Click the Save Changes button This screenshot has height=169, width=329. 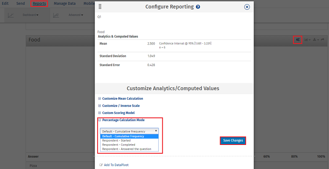point(232,141)
